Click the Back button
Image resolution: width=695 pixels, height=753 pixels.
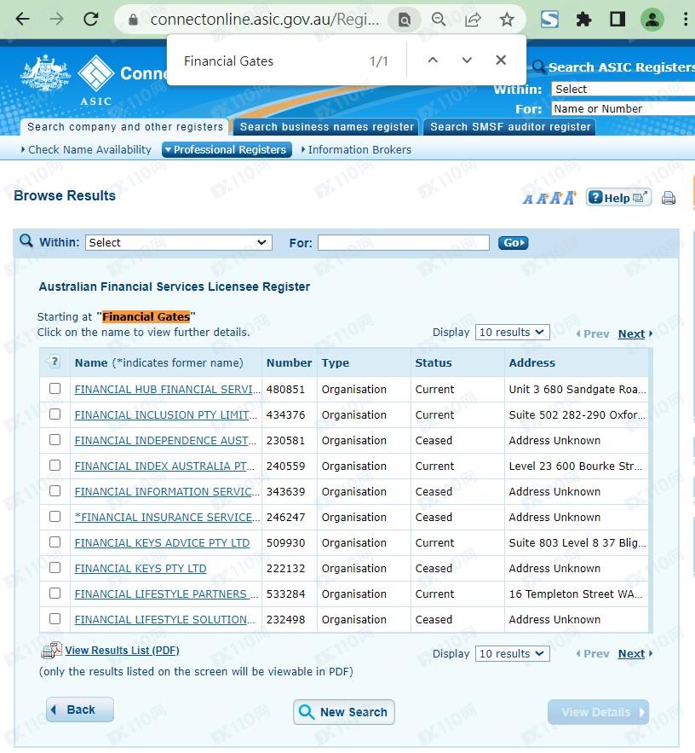pos(79,710)
